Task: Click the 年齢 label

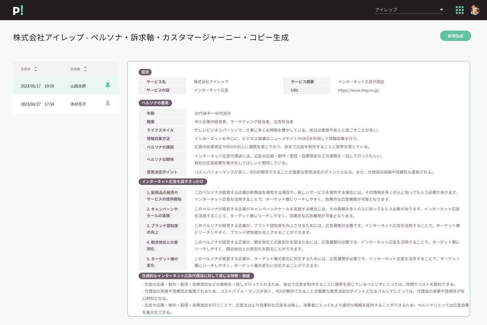Action: tap(163, 113)
